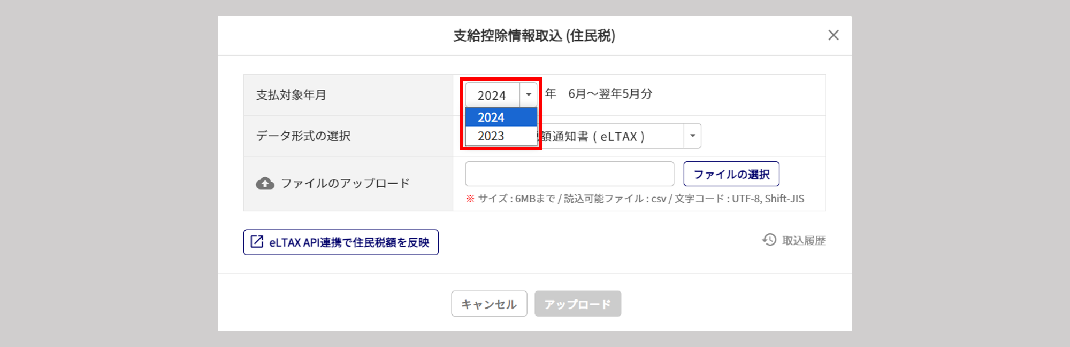The image size is (1070, 347).
Task: Close the 支給控除情報取込 dialog with X
Action: point(833,35)
